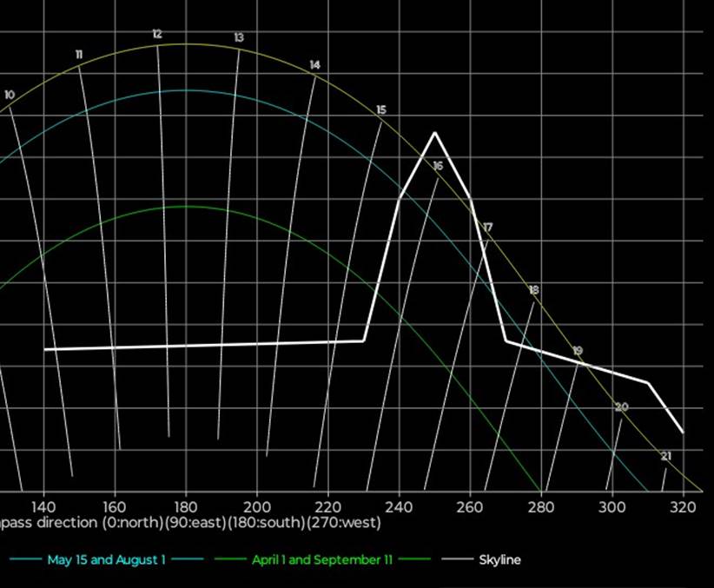Select the hour 16 label near skyline peak

(438, 165)
